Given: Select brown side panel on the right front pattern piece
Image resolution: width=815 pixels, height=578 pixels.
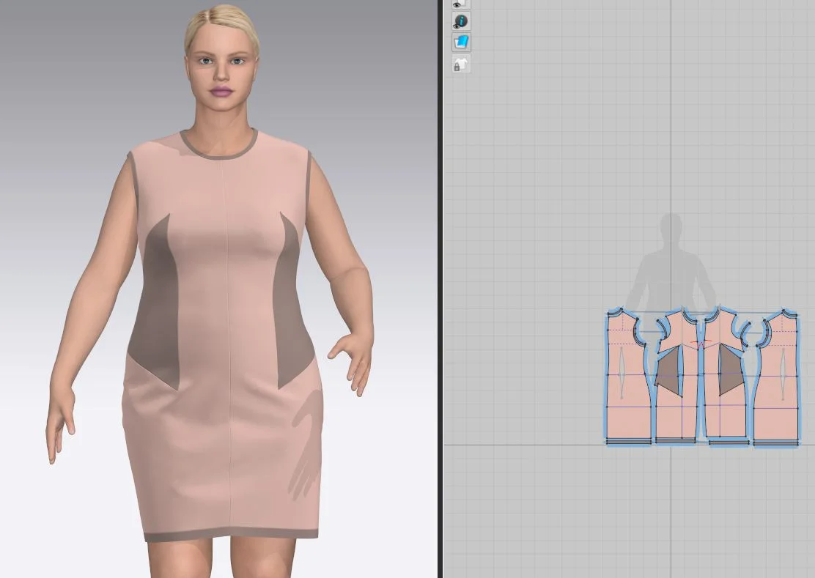Looking at the screenshot, I should pyautogui.click(x=729, y=370).
